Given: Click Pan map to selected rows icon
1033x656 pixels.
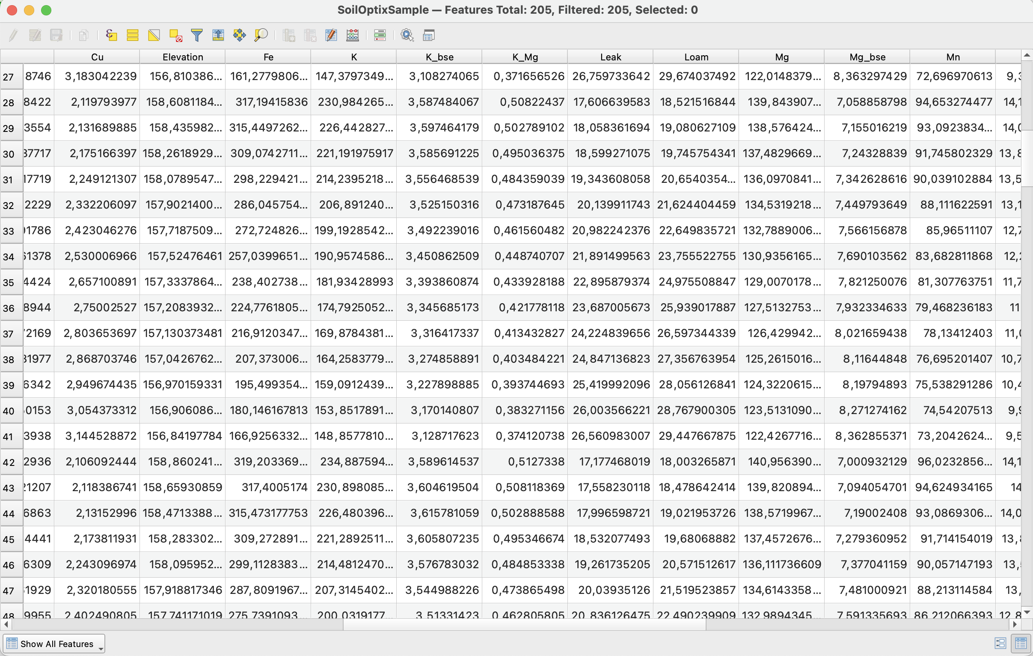Looking at the screenshot, I should (239, 35).
